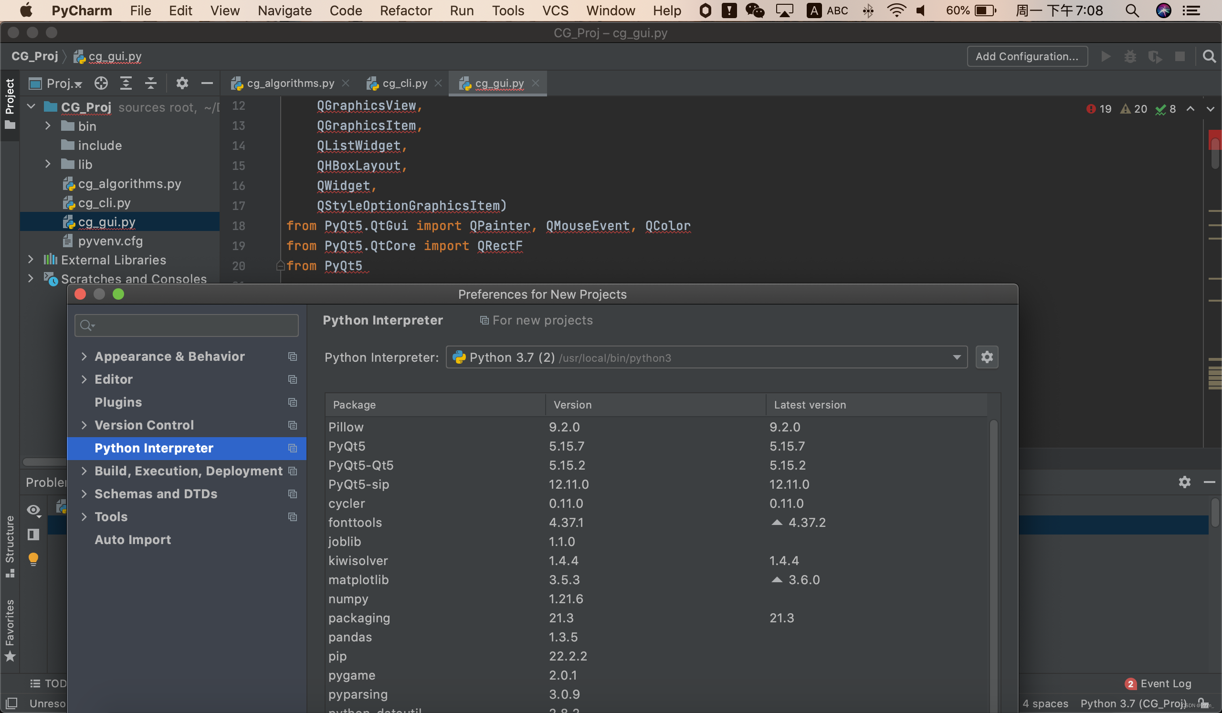Click the Debug bug icon in the toolbar

[x=1130, y=57]
